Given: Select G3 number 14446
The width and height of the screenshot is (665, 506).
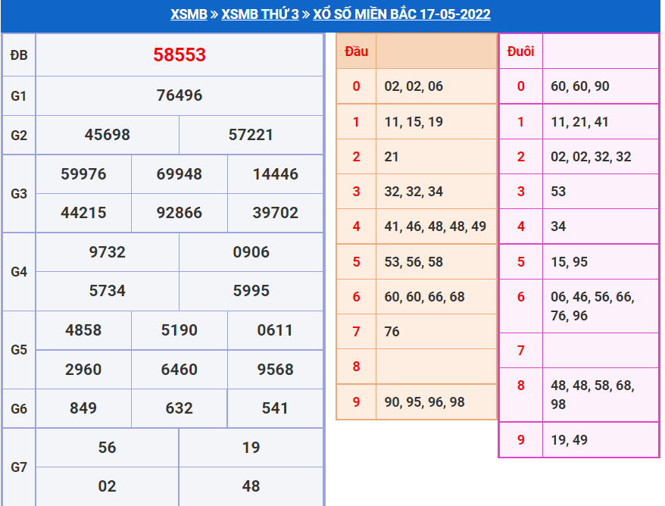Looking at the screenshot, I should pyautogui.click(x=276, y=174).
